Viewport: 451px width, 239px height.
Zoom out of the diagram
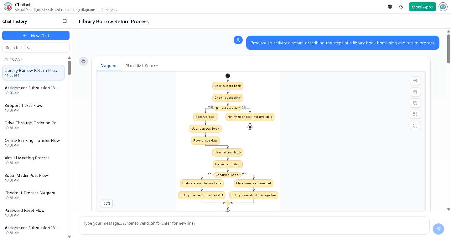click(x=415, y=92)
